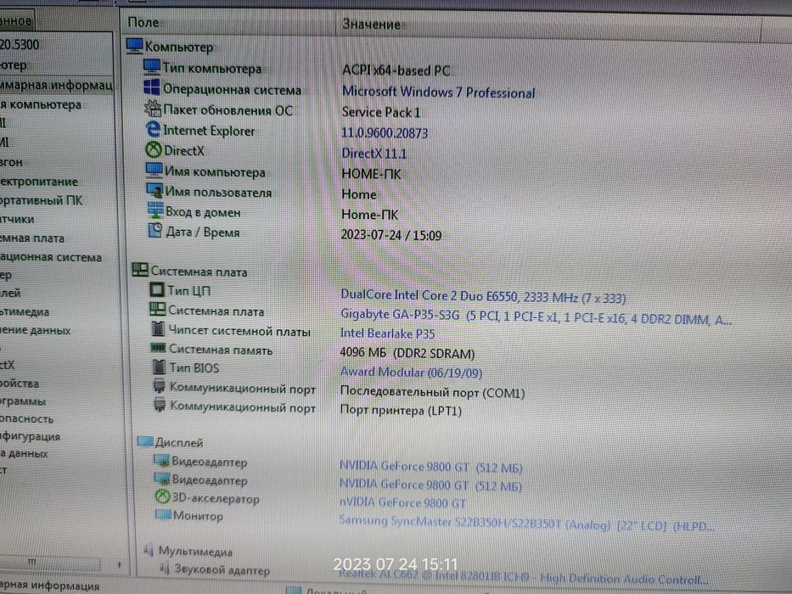Click the HOME-ПК computer name value
The width and height of the screenshot is (792, 594).
tap(371, 174)
